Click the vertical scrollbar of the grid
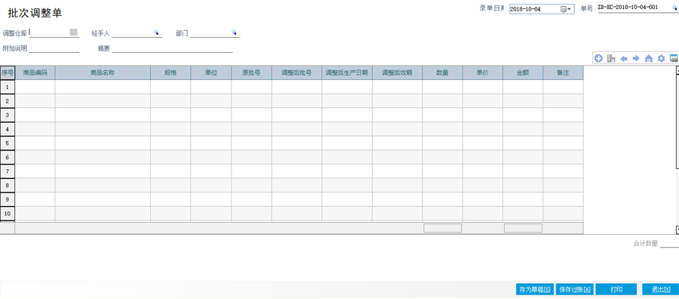This screenshot has width=679, height=299. pos(677,150)
